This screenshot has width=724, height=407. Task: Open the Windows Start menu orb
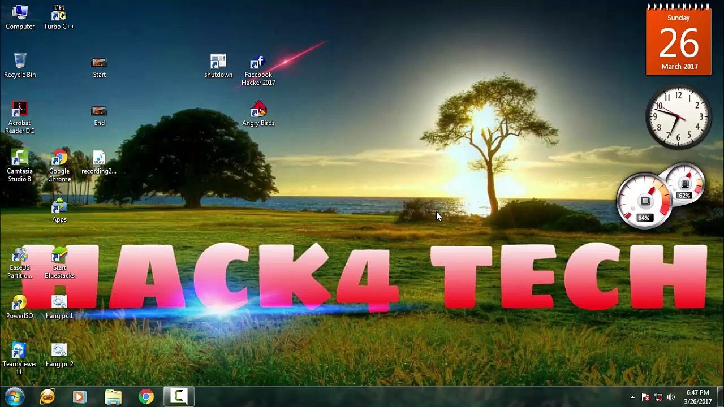[x=14, y=397]
